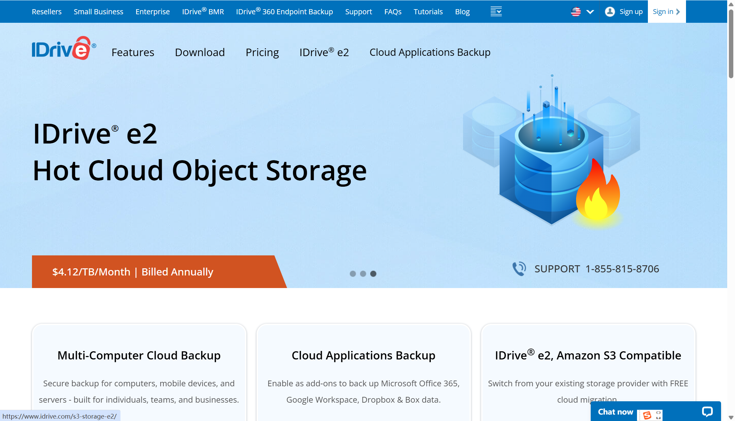Click the support phone icon
The height and width of the screenshot is (421, 735).
pos(519,269)
